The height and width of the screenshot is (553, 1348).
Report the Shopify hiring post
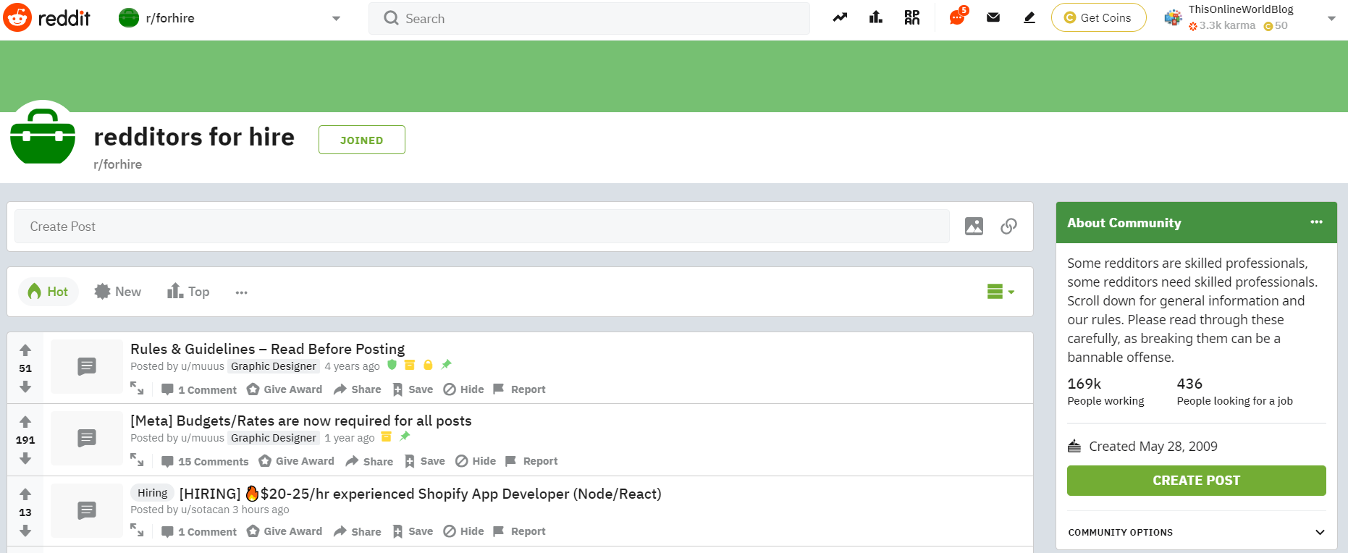click(x=519, y=531)
